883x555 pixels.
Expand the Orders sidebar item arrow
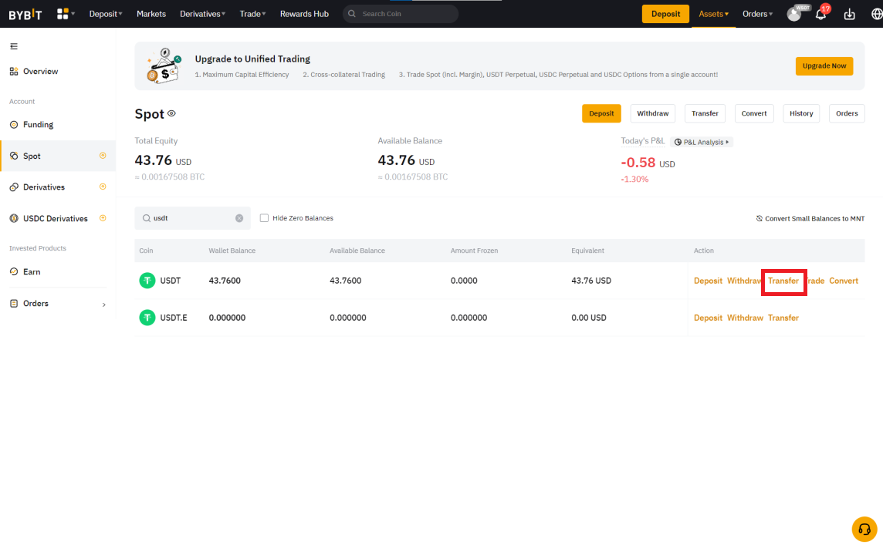tap(103, 304)
